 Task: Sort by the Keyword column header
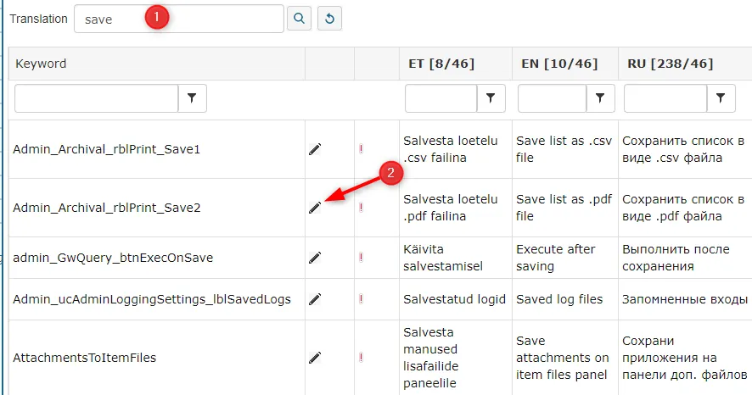(42, 64)
